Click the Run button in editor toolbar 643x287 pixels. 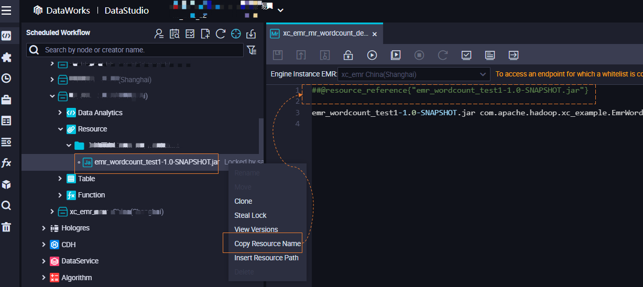pos(372,55)
